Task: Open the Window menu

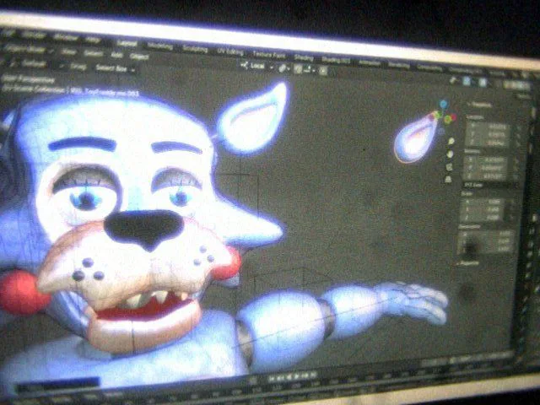Action: [66, 37]
